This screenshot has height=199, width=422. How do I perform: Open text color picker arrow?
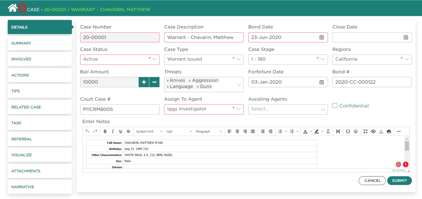coord(311,131)
